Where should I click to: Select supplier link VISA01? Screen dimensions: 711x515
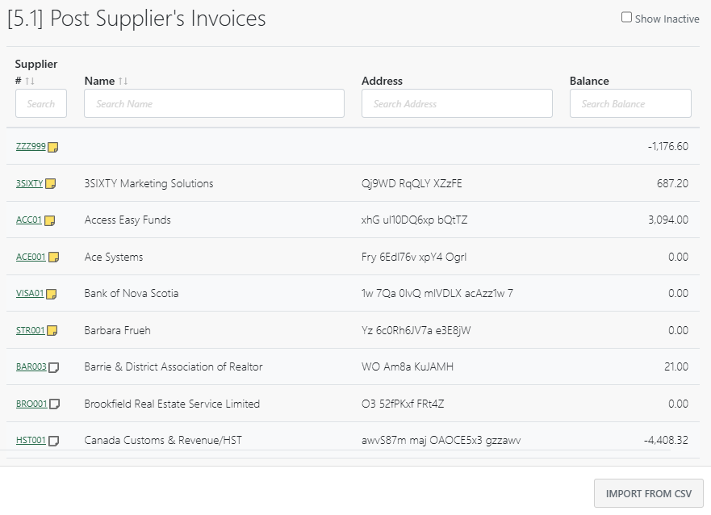(x=30, y=293)
